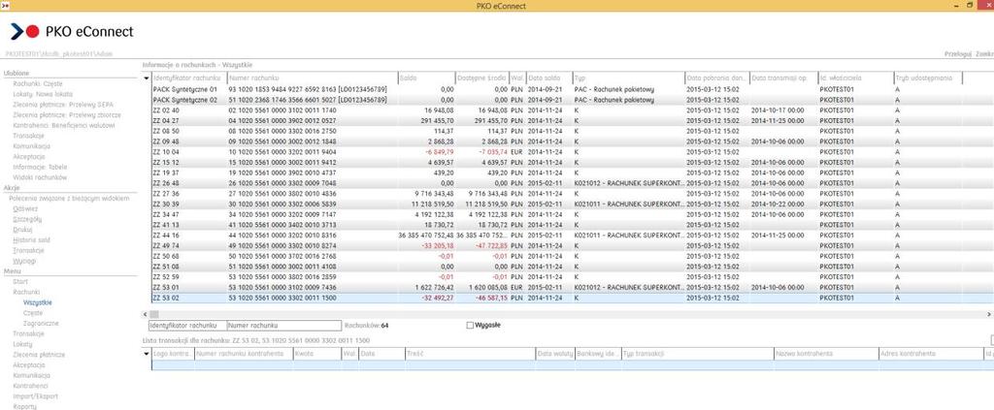The width and height of the screenshot is (994, 410).
Task: Open Zlecenia płatnicze: Przelewy zbiorcze
Action: pyautogui.click(x=67, y=115)
